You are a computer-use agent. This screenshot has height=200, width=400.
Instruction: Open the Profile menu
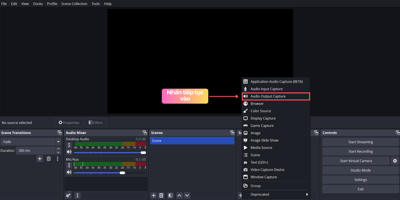[x=52, y=4]
